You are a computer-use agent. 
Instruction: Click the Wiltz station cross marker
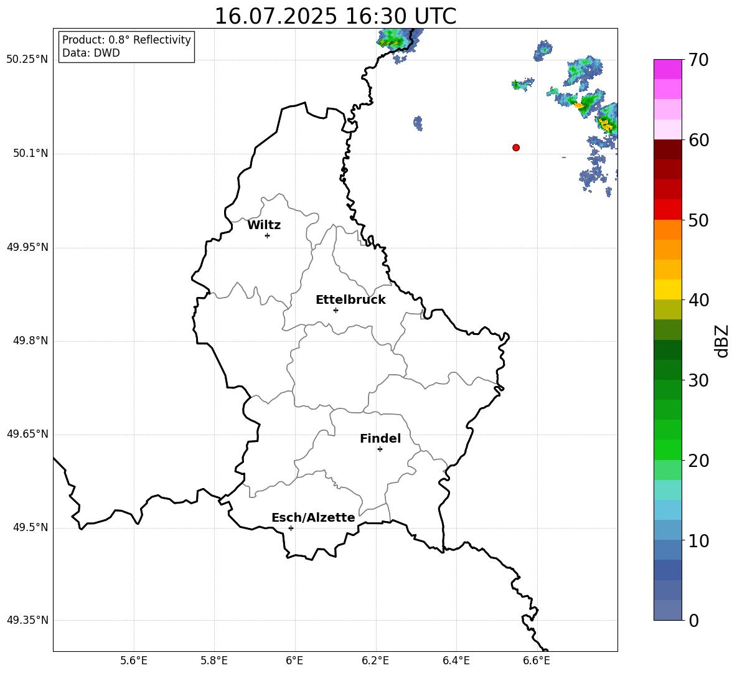coord(268,235)
